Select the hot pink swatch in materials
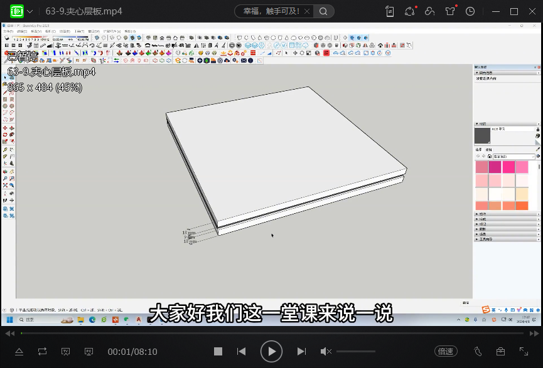 pyautogui.click(x=508, y=167)
